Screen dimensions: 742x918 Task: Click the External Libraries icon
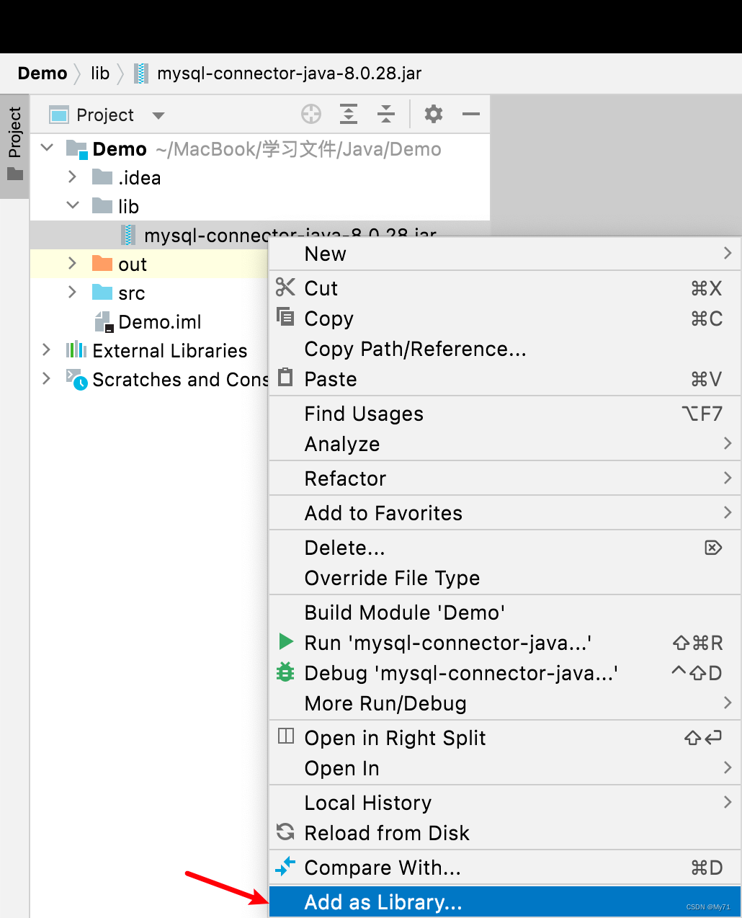(x=76, y=350)
